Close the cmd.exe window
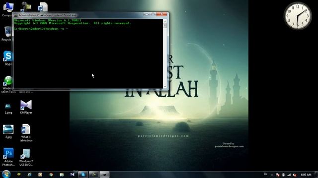The height and width of the screenshot is (178, 318). [x=161, y=14]
